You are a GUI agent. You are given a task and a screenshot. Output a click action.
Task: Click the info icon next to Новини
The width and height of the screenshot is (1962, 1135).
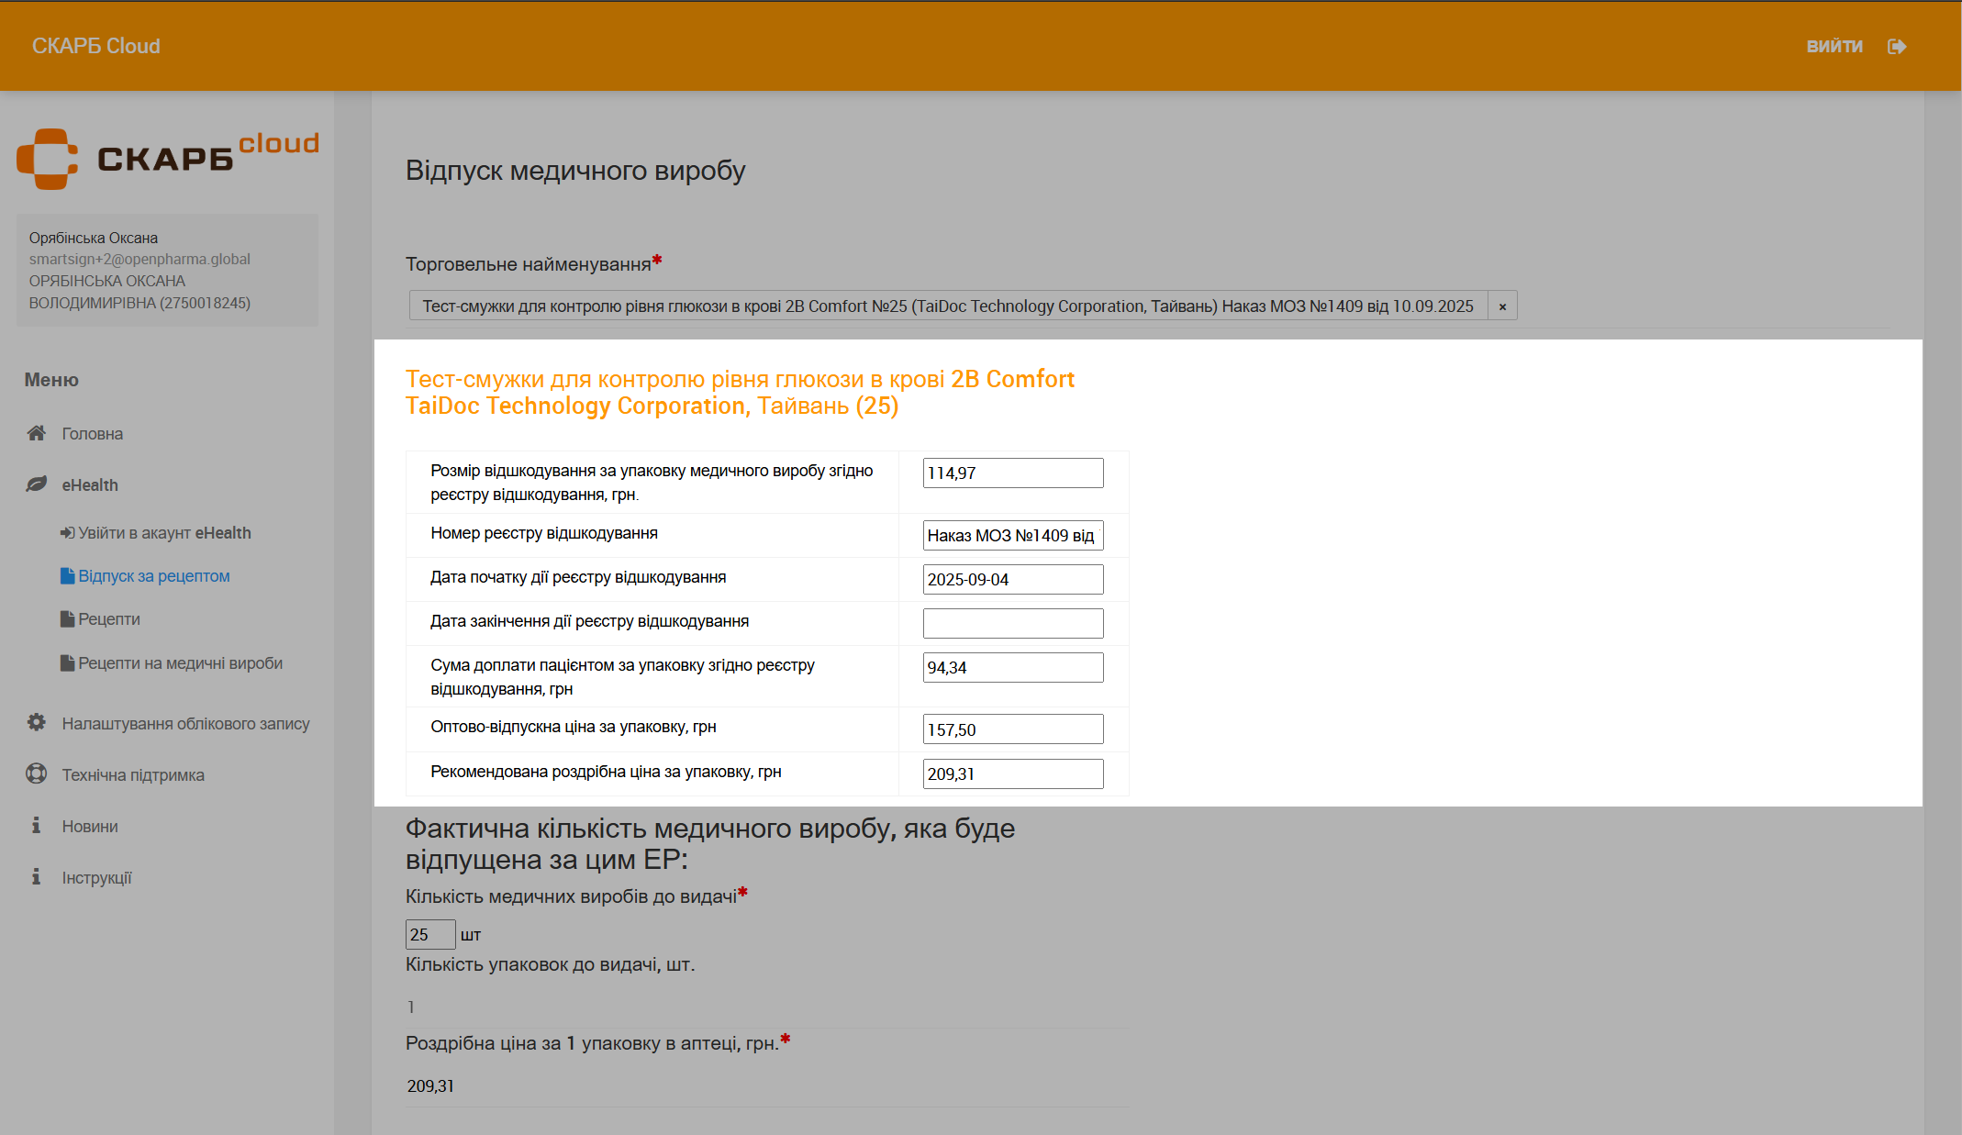36,826
